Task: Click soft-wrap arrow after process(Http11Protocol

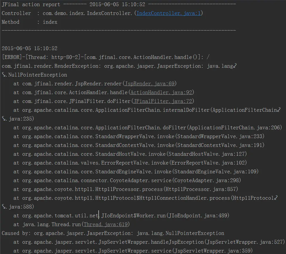Action: click(276, 198)
